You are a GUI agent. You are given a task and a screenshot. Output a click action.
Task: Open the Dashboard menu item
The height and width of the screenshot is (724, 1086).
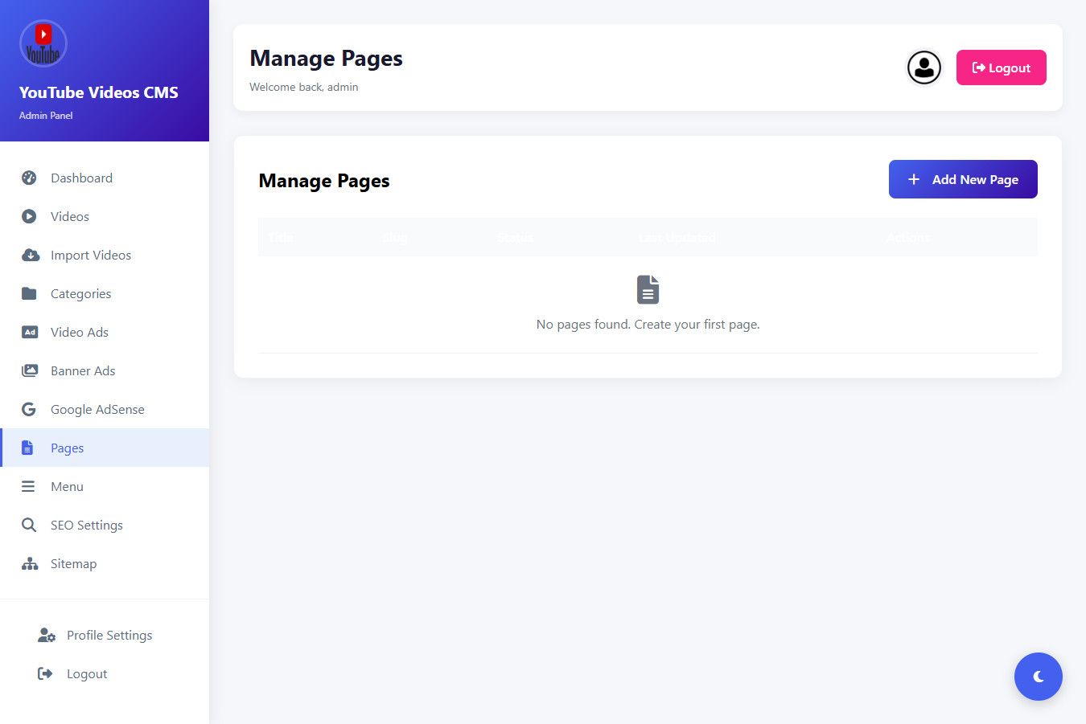click(x=105, y=178)
